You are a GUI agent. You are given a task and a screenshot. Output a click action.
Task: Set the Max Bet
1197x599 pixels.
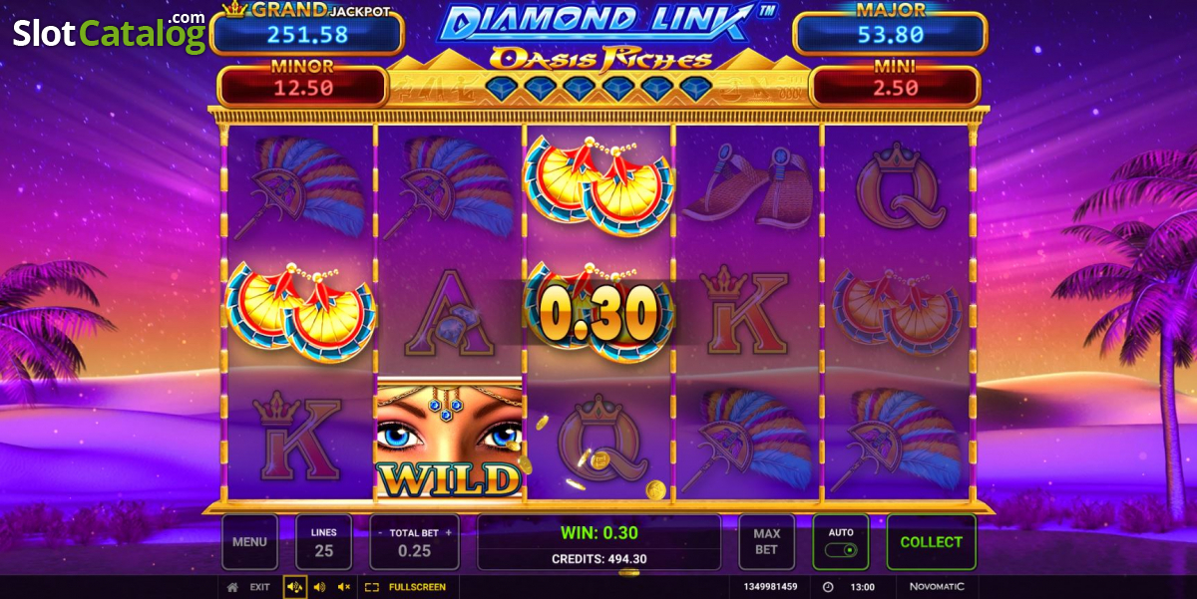pyautogui.click(x=766, y=542)
